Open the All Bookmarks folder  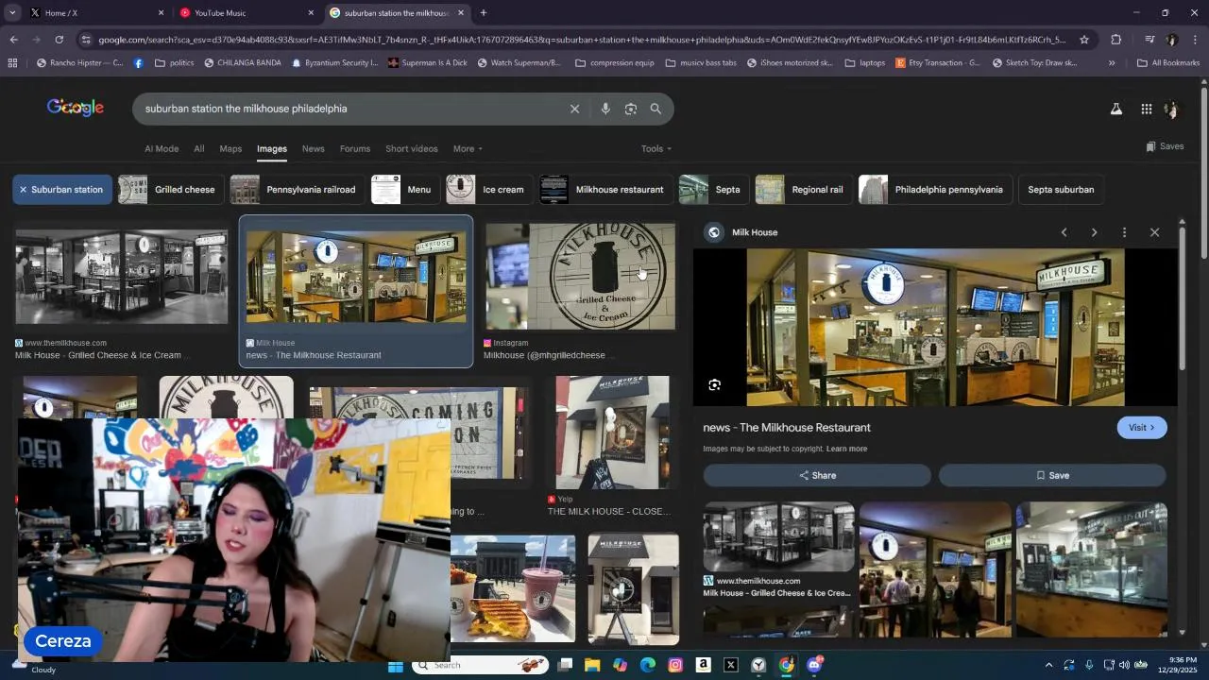click(1168, 63)
